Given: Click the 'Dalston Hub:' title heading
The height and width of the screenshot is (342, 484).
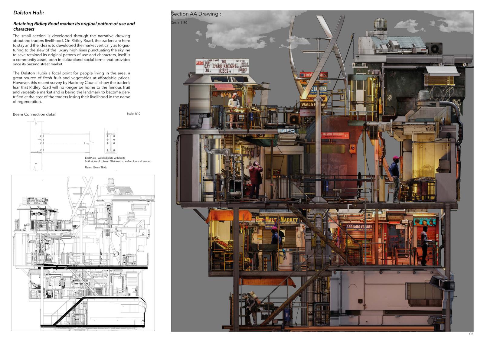Looking at the screenshot, I should click(x=29, y=13).
